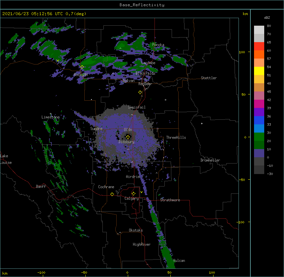284x277 pixels.
Task: Click the ThreeHills label
Action: coord(176,138)
